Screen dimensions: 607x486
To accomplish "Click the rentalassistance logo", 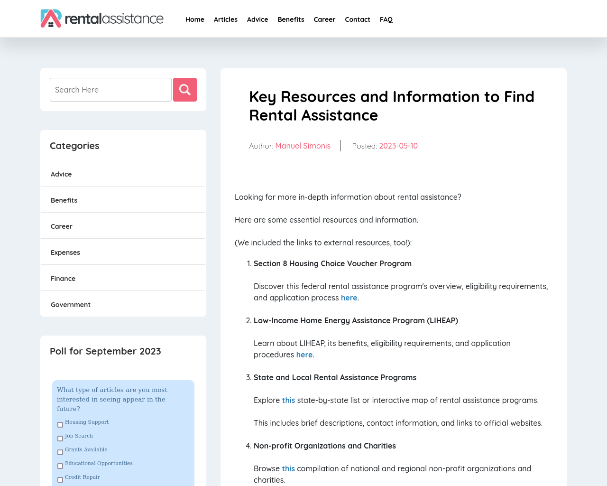I will (102, 19).
